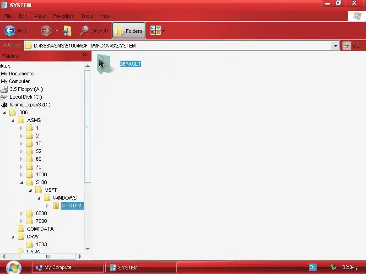Image resolution: width=366 pixels, height=274 pixels.
Task: Open the Edit menu
Action: tap(22, 16)
